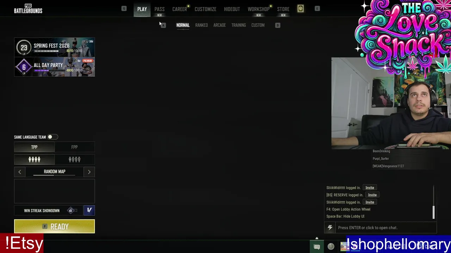Screen dimensions: 451x253
Task: Click the 4800/10000 XP value
Action: [74, 70]
